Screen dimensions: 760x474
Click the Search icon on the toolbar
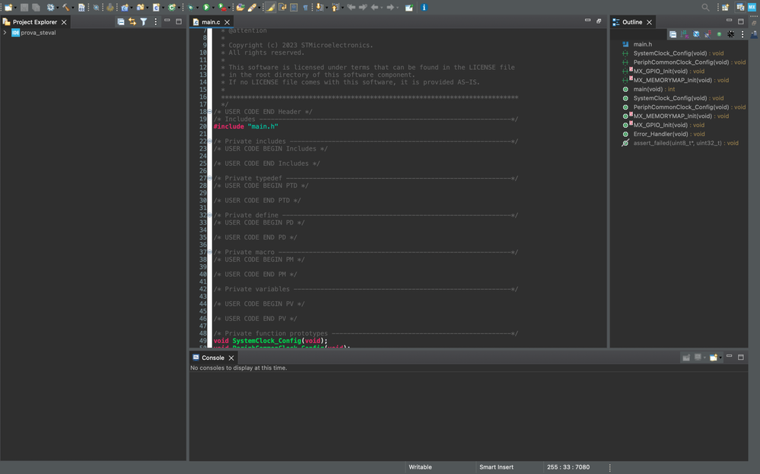coord(705,7)
